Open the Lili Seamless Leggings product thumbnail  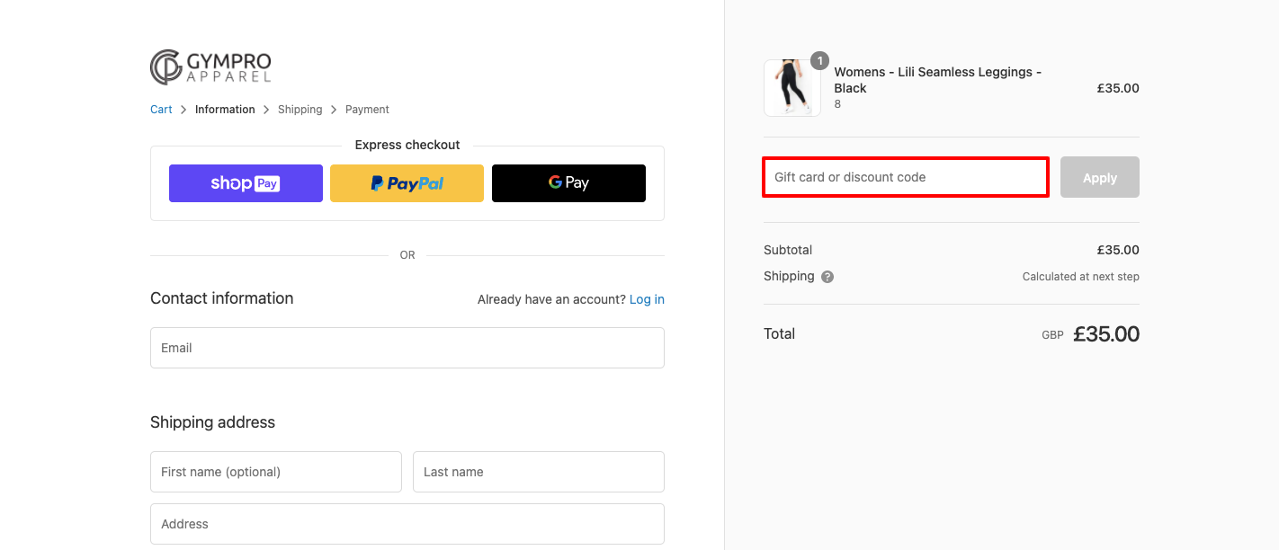pos(792,87)
